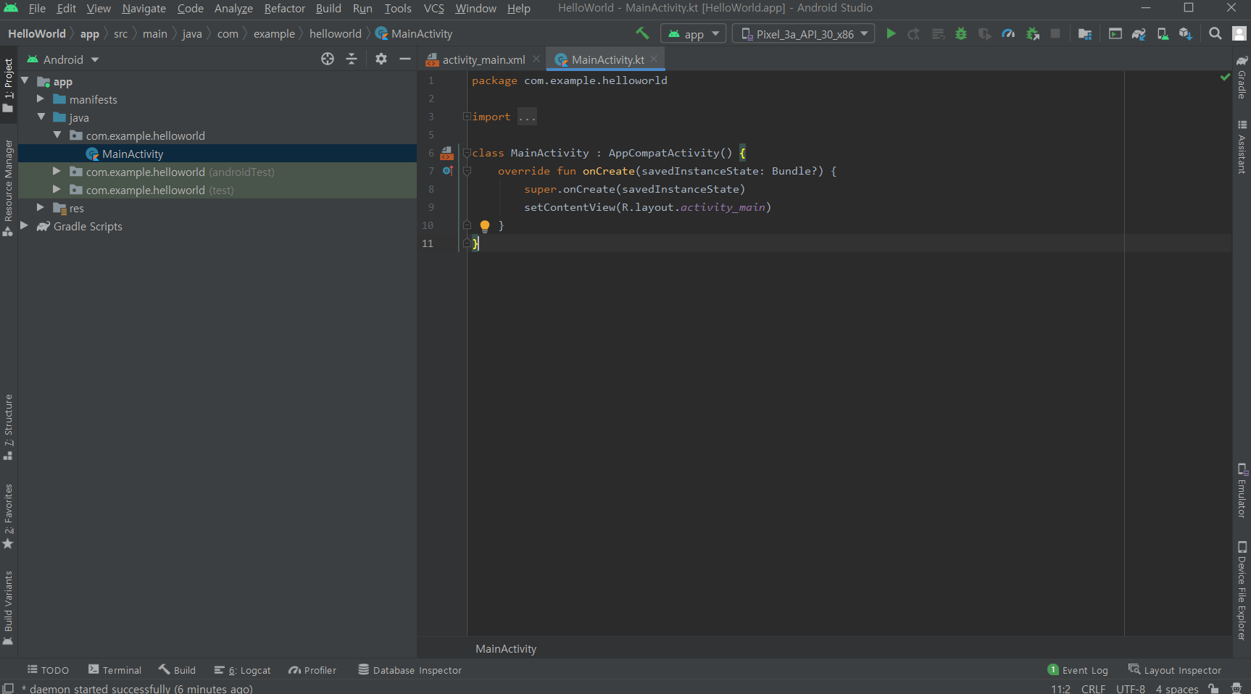Click the Stop square button
The width and height of the screenshot is (1251, 694).
point(1055,33)
